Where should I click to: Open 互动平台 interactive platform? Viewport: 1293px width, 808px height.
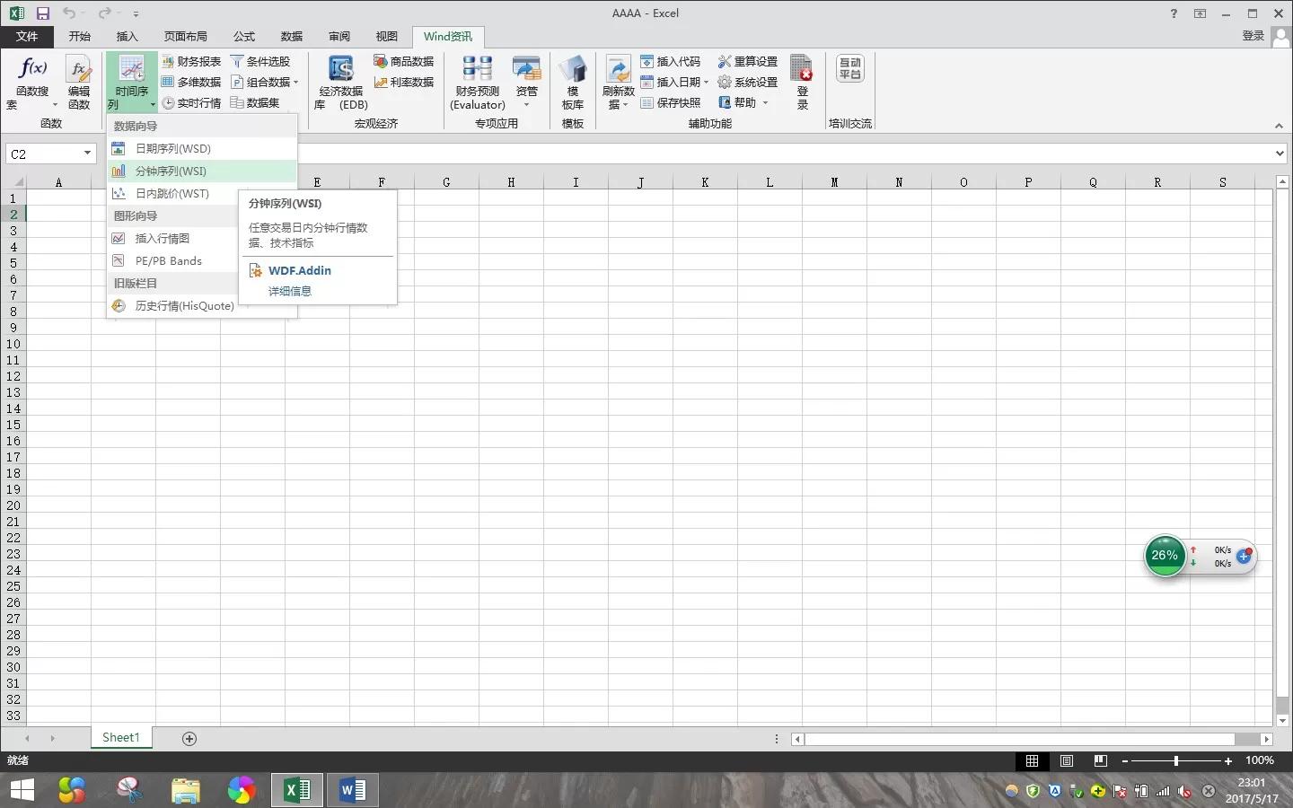coord(849,68)
